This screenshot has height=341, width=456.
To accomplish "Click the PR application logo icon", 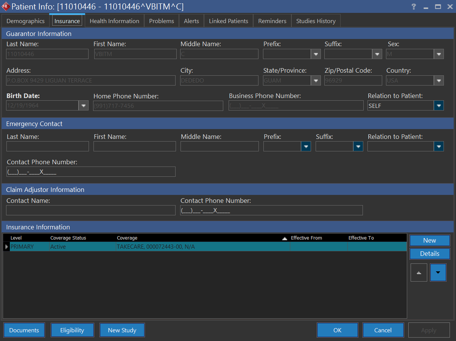I will 6,7.
